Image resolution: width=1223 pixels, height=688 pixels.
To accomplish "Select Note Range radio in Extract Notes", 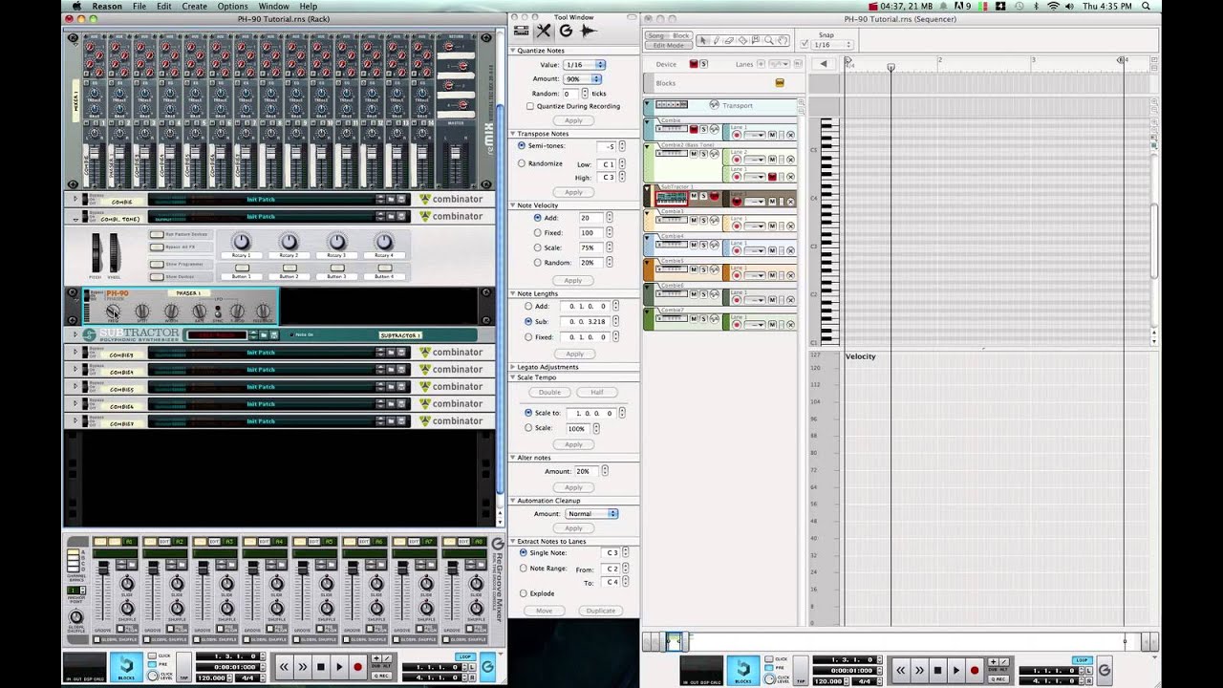I will pyautogui.click(x=523, y=568).
